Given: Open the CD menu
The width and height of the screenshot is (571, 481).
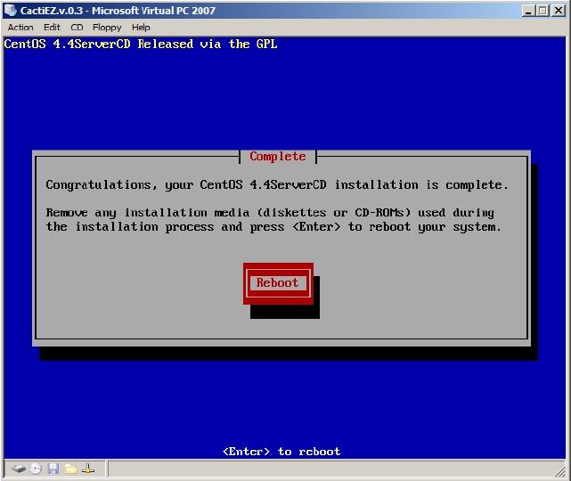Looking at the screenshot, I should pyautogui.click(x=77, y=28).
